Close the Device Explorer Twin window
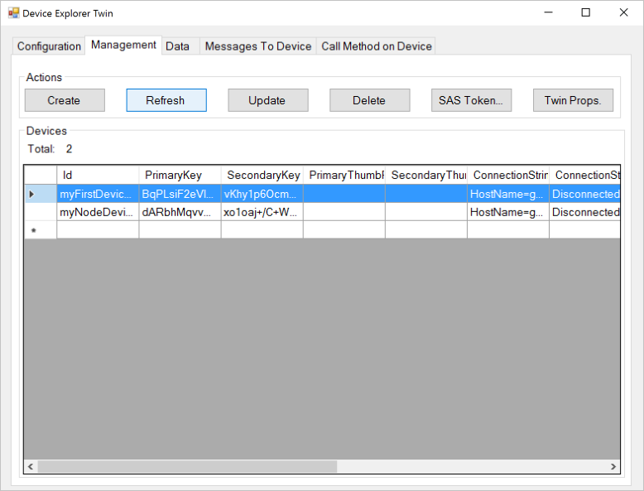 click(x=623, y=12)
